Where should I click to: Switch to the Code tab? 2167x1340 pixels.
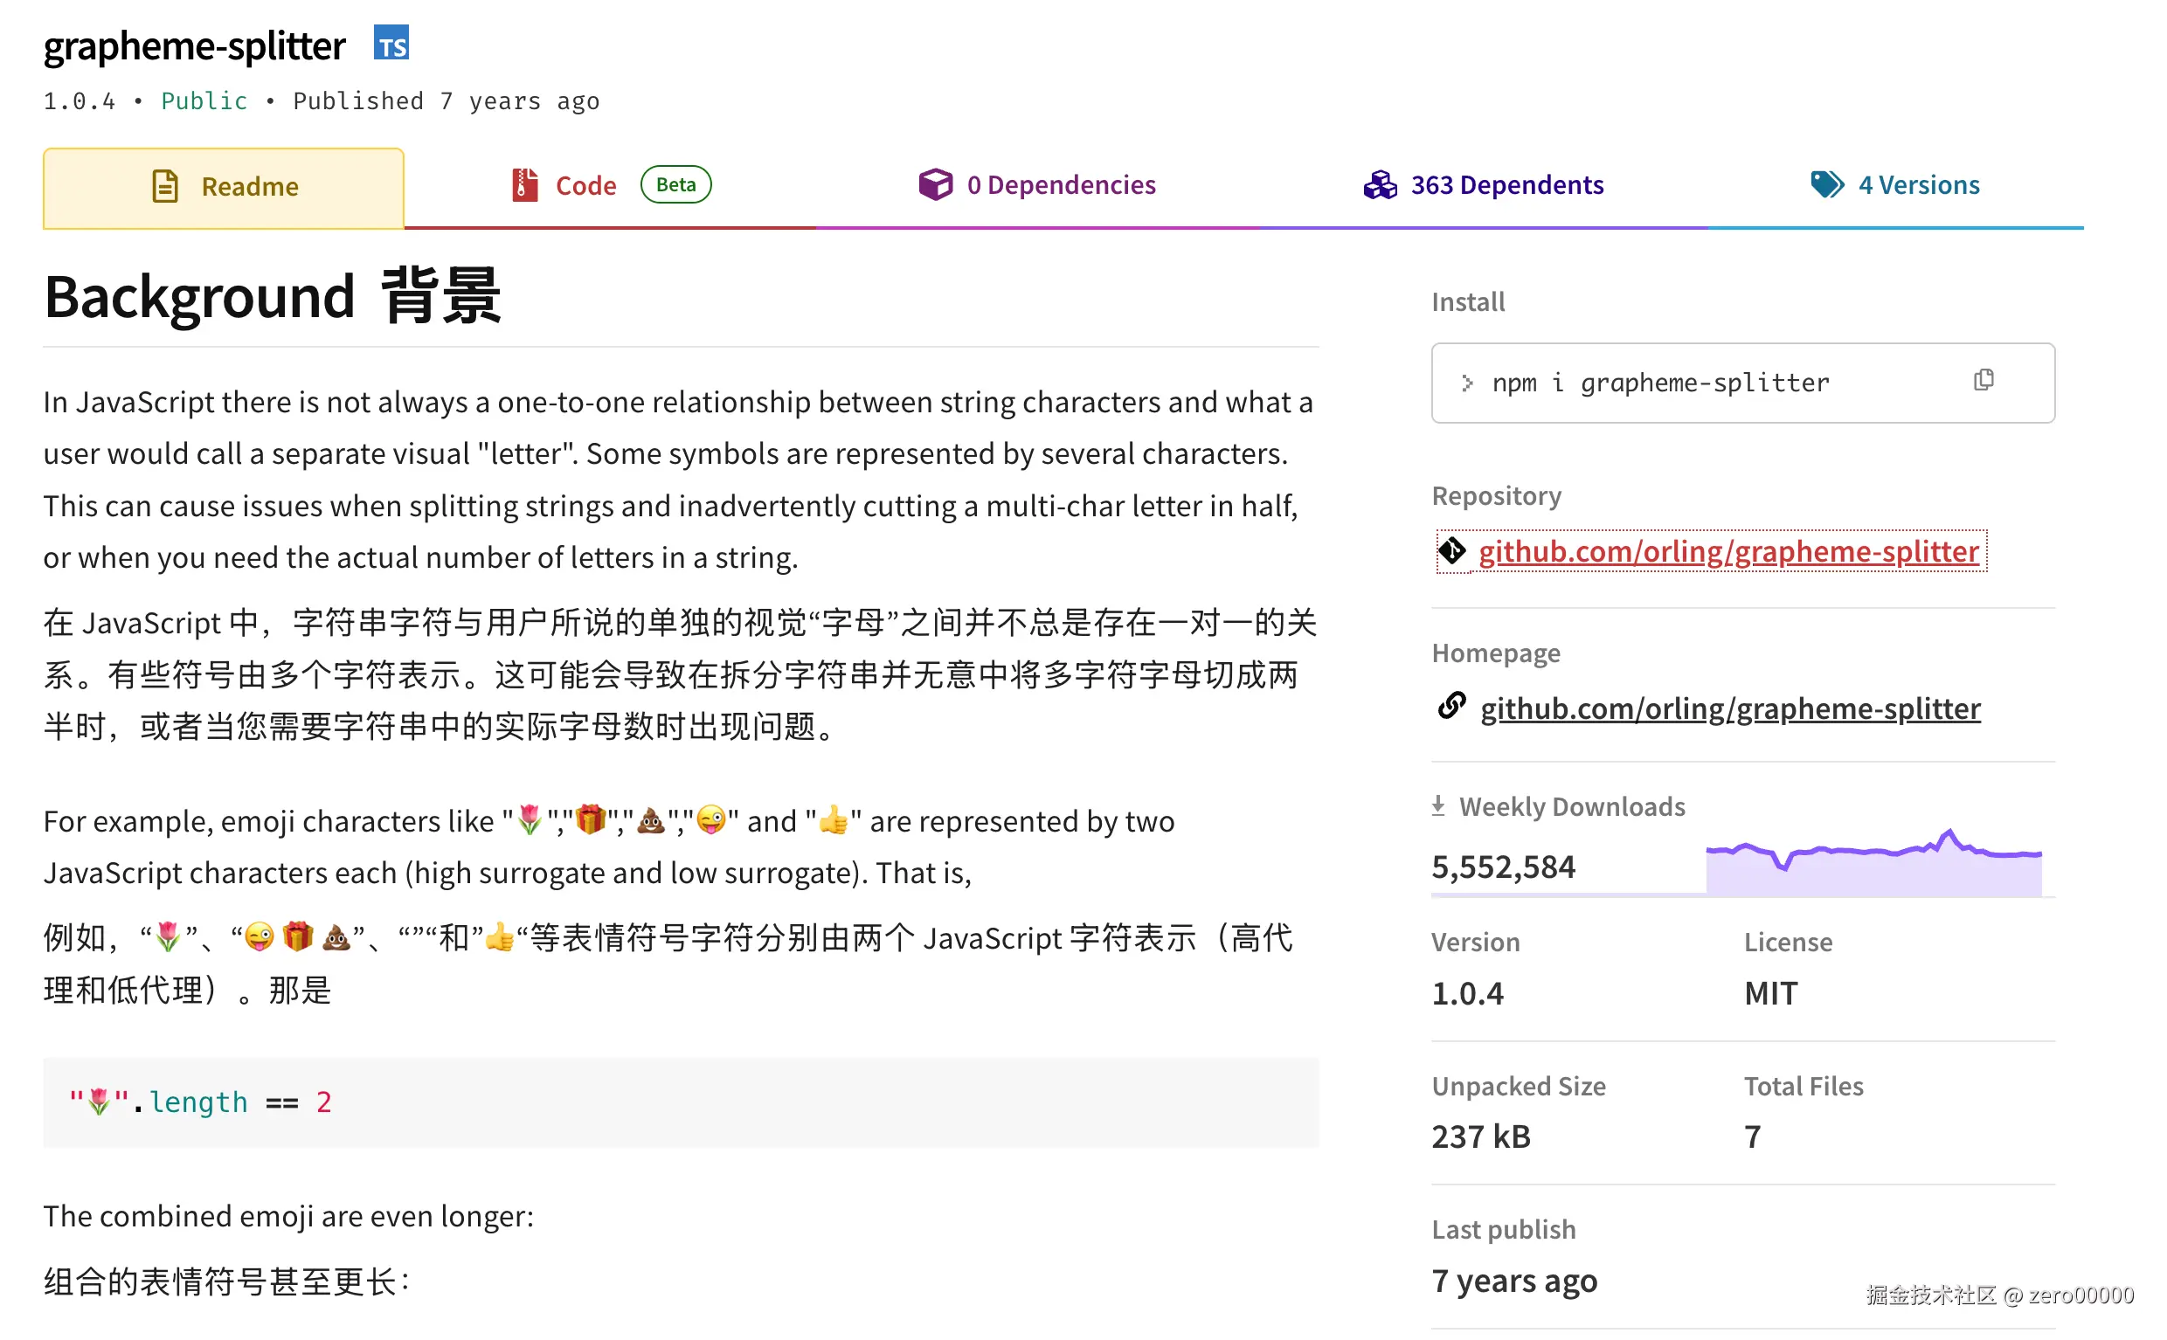click(585, 185)
